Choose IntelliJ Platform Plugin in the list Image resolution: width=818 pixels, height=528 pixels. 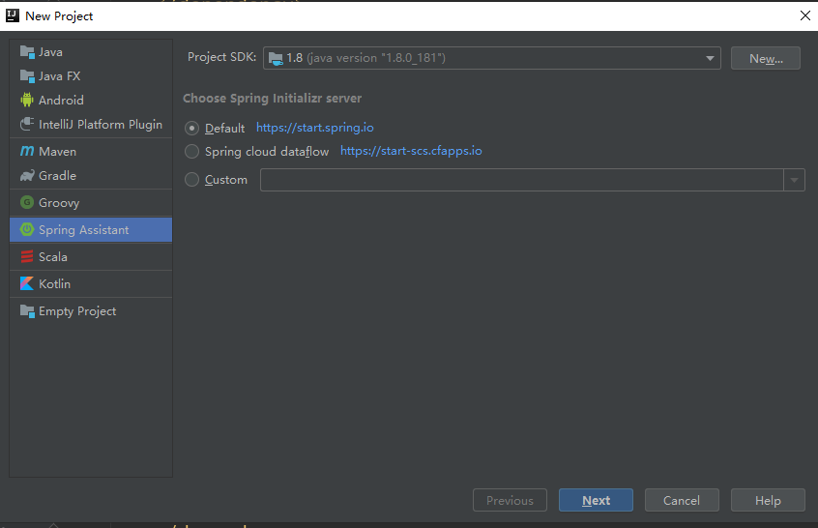pos(91,124)
